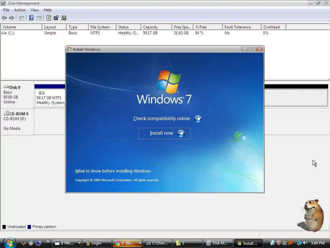
Task: Switch to the Install ... taskbar button
Action: click(248, 243)
